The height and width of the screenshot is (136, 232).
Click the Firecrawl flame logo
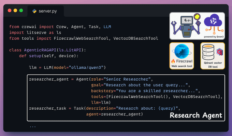click(173, 61)
